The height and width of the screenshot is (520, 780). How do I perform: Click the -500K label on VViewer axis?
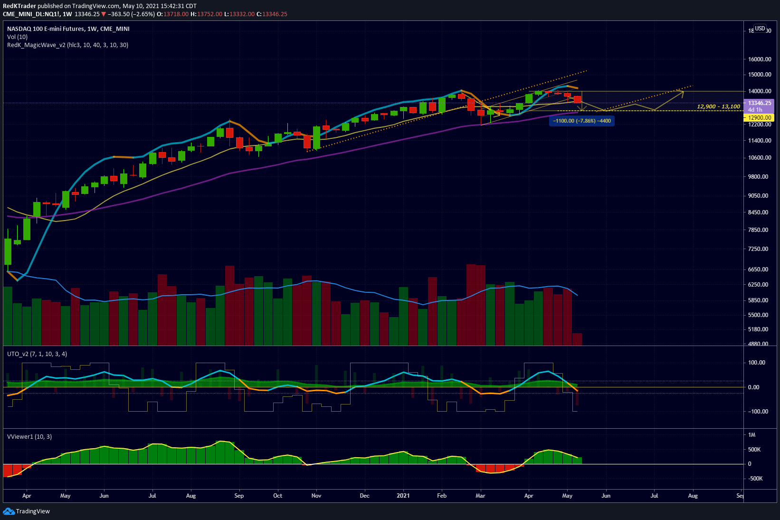tap(755, 479)
